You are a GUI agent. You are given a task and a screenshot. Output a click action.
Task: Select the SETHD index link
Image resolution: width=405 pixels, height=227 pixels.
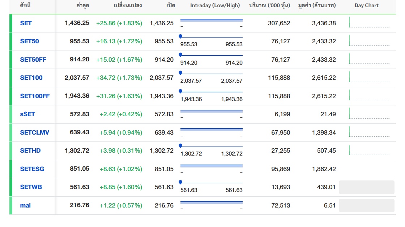[x=30, y=150]
